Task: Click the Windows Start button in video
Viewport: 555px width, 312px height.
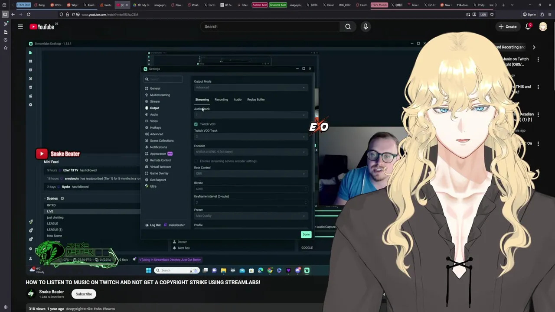Action: (148, 270)
